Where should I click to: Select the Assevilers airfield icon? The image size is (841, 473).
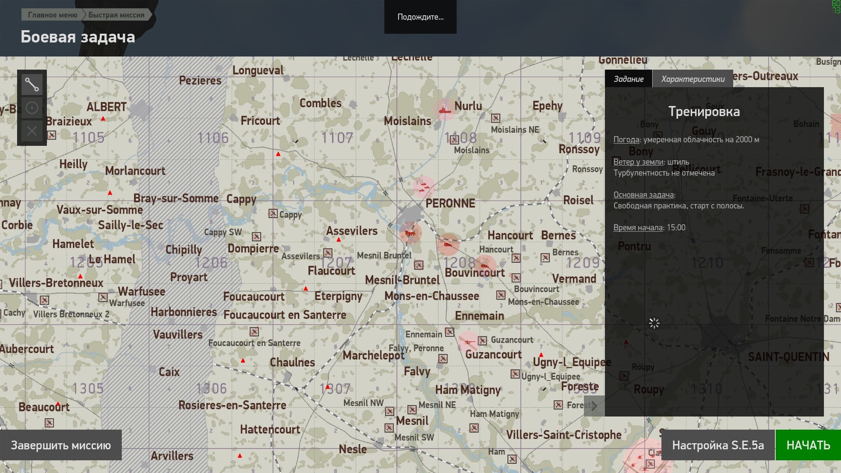pyautogui.click(x=328, y=253)
